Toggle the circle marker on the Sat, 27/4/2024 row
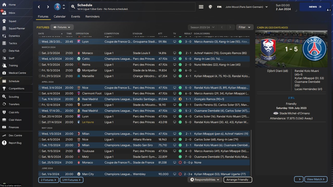This screenshot has height=187, width=333. pyautogui.click(x=40, y=122)
